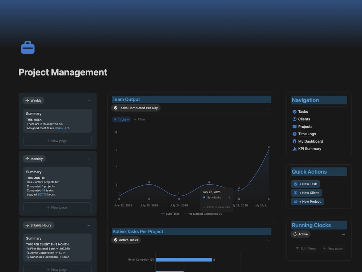Open the Clients navigation link
362x272 pixels.
304,119
